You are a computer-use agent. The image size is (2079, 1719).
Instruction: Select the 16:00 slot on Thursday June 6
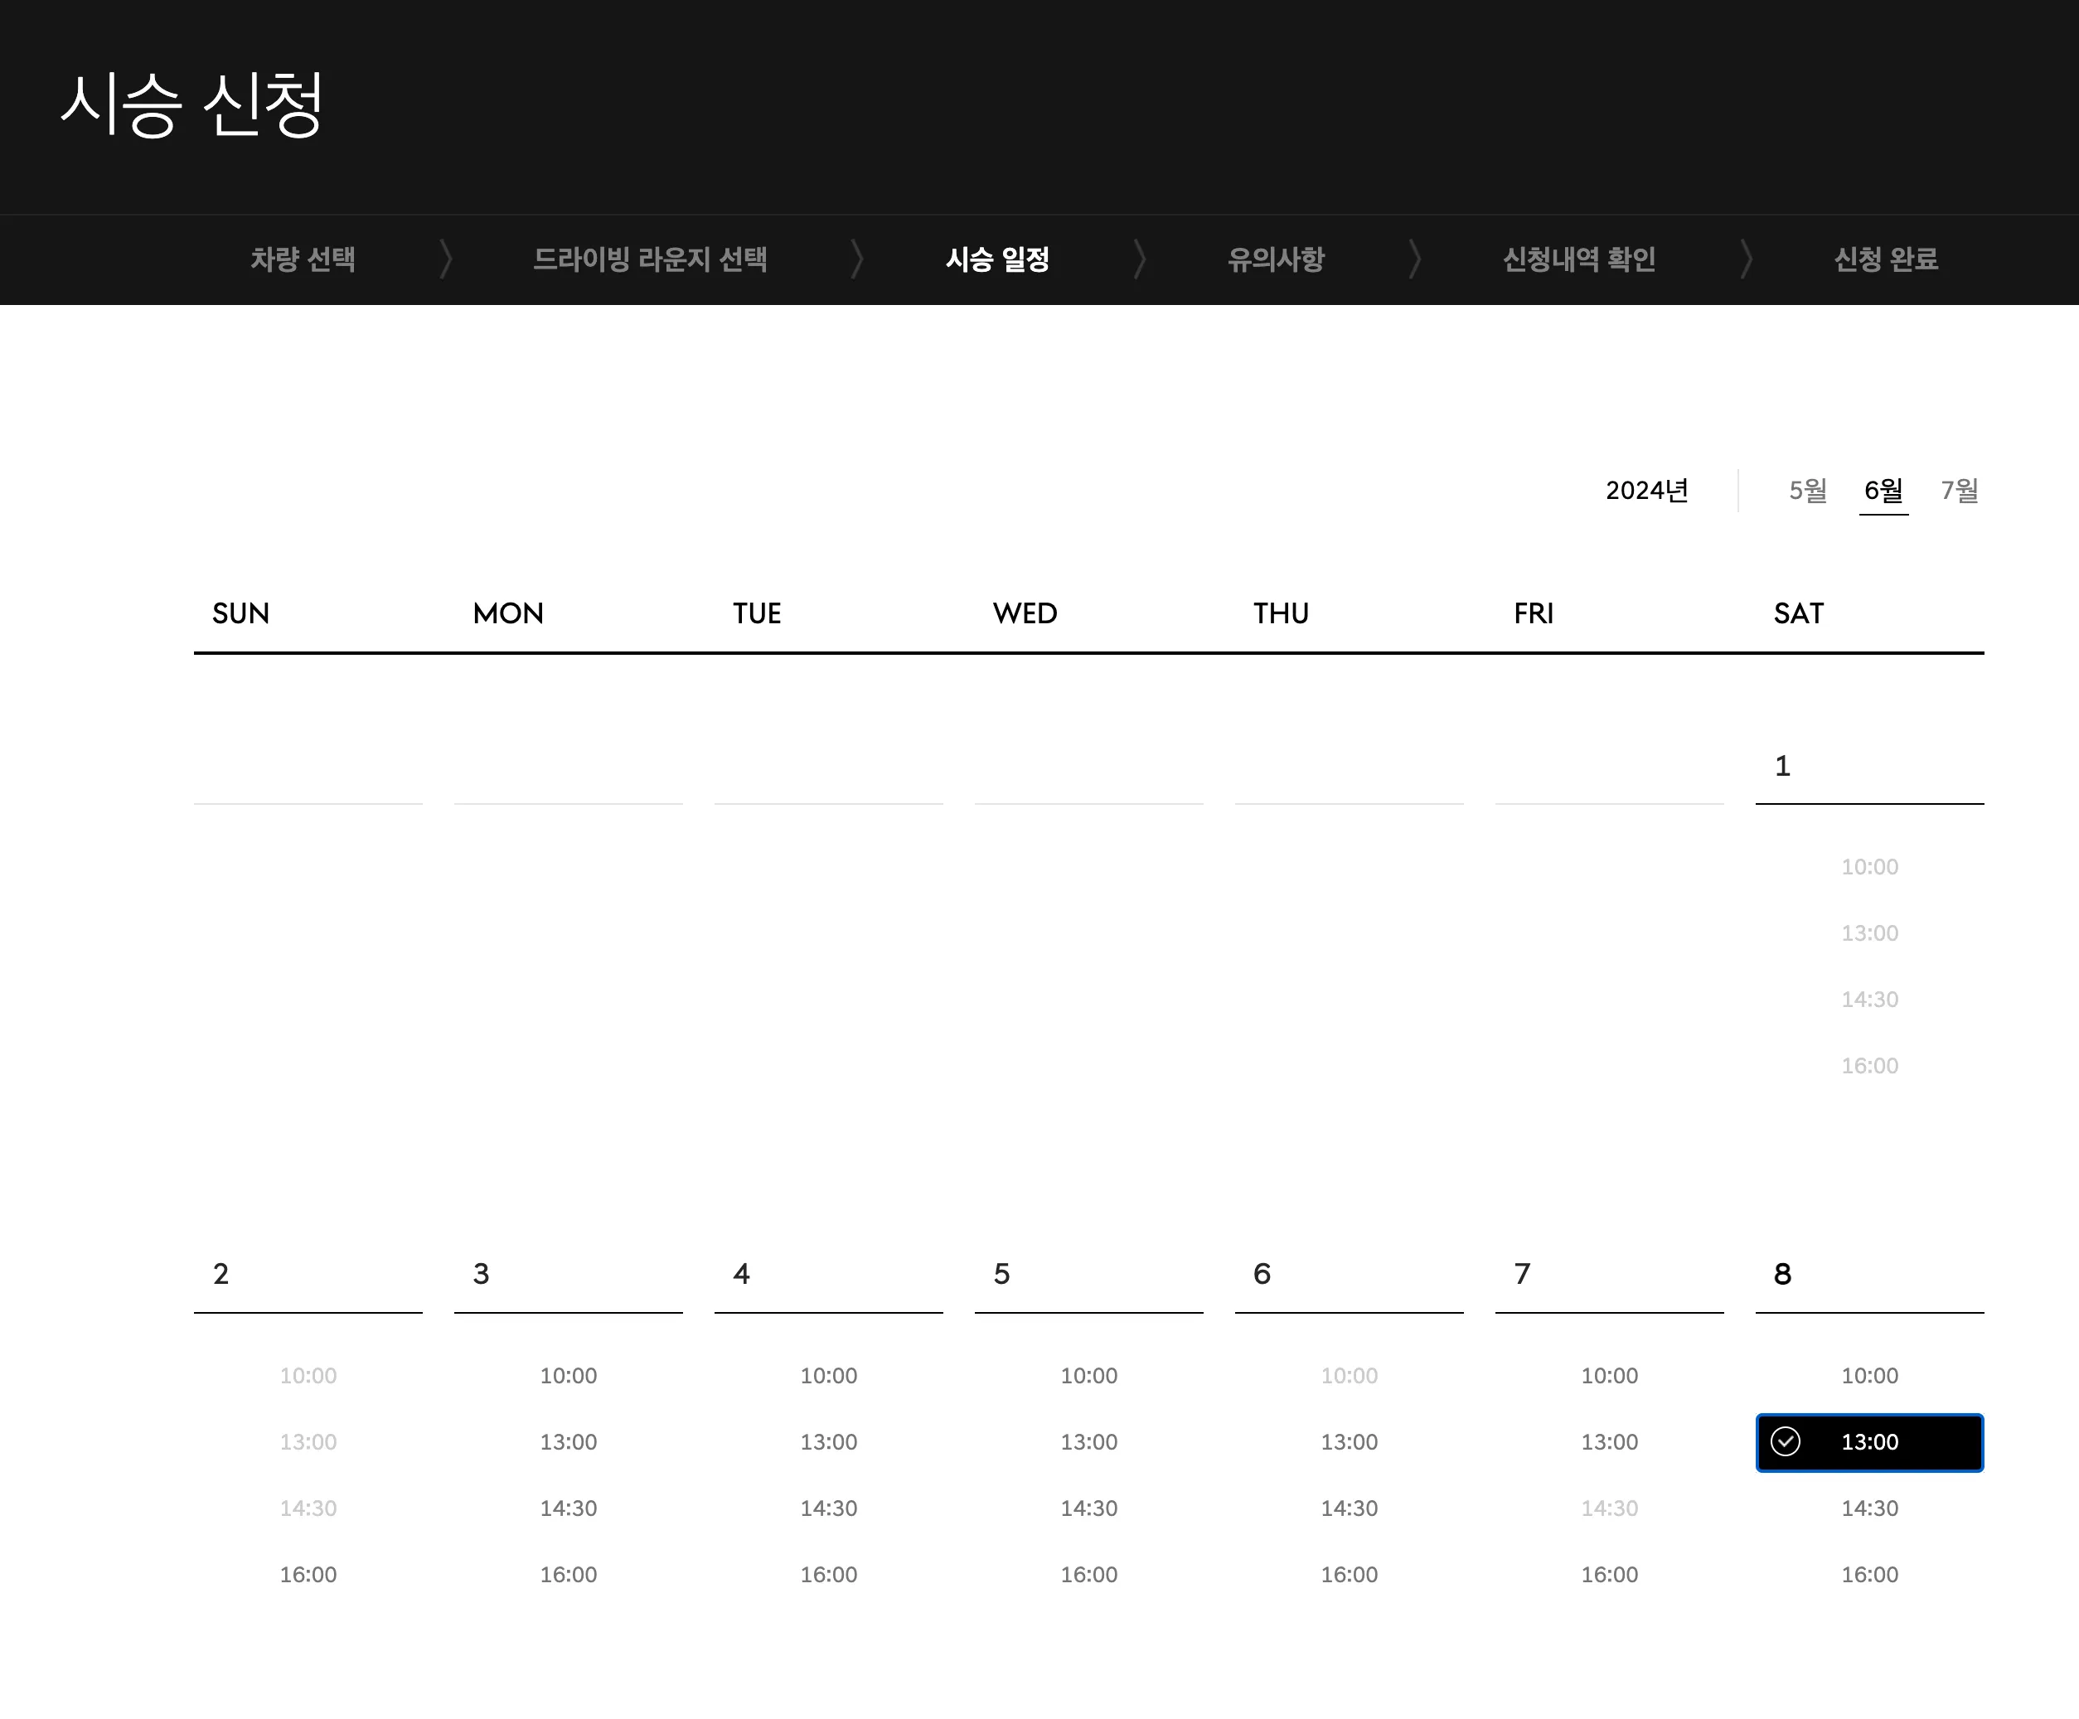click(1350, 1575)
